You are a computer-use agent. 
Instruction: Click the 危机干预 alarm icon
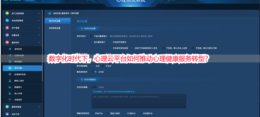tap(7, 114)
